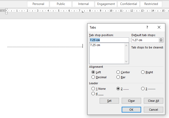Viewport: 169px width, 118px height.
Task: Increase default tab stops value
Action: pos(161,39)
